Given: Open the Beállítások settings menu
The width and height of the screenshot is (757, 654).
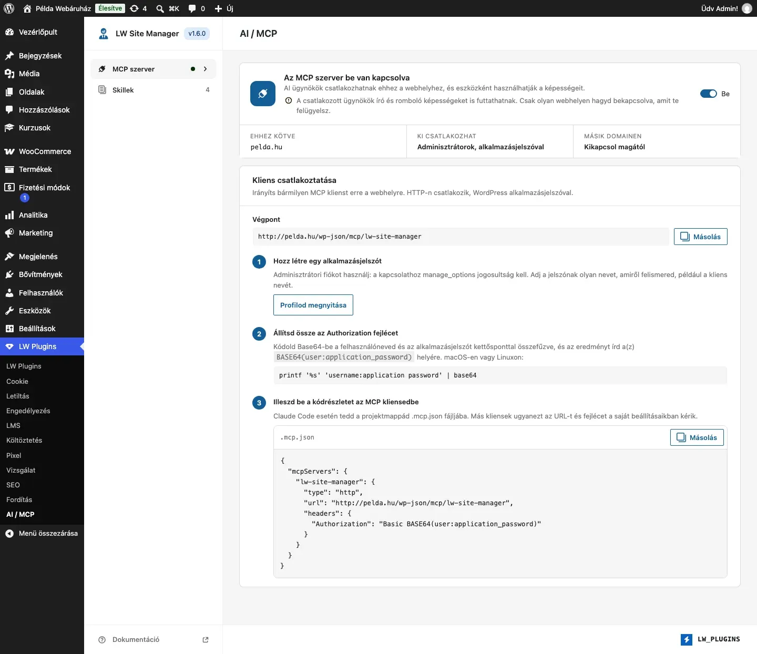Looking at the screenshot, I should point(42,329).
